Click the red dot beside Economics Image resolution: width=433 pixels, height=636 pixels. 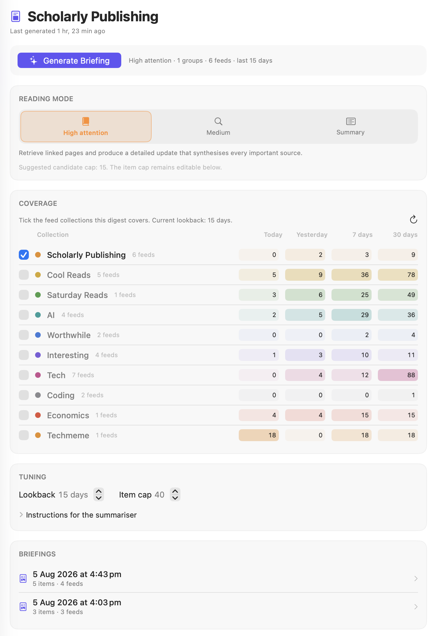click(x=38, y=415)
